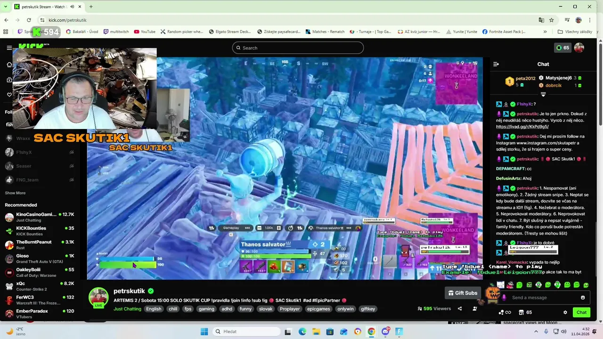Open the Kick hamburger menu

pyautogui.click(x=9, y=48)
